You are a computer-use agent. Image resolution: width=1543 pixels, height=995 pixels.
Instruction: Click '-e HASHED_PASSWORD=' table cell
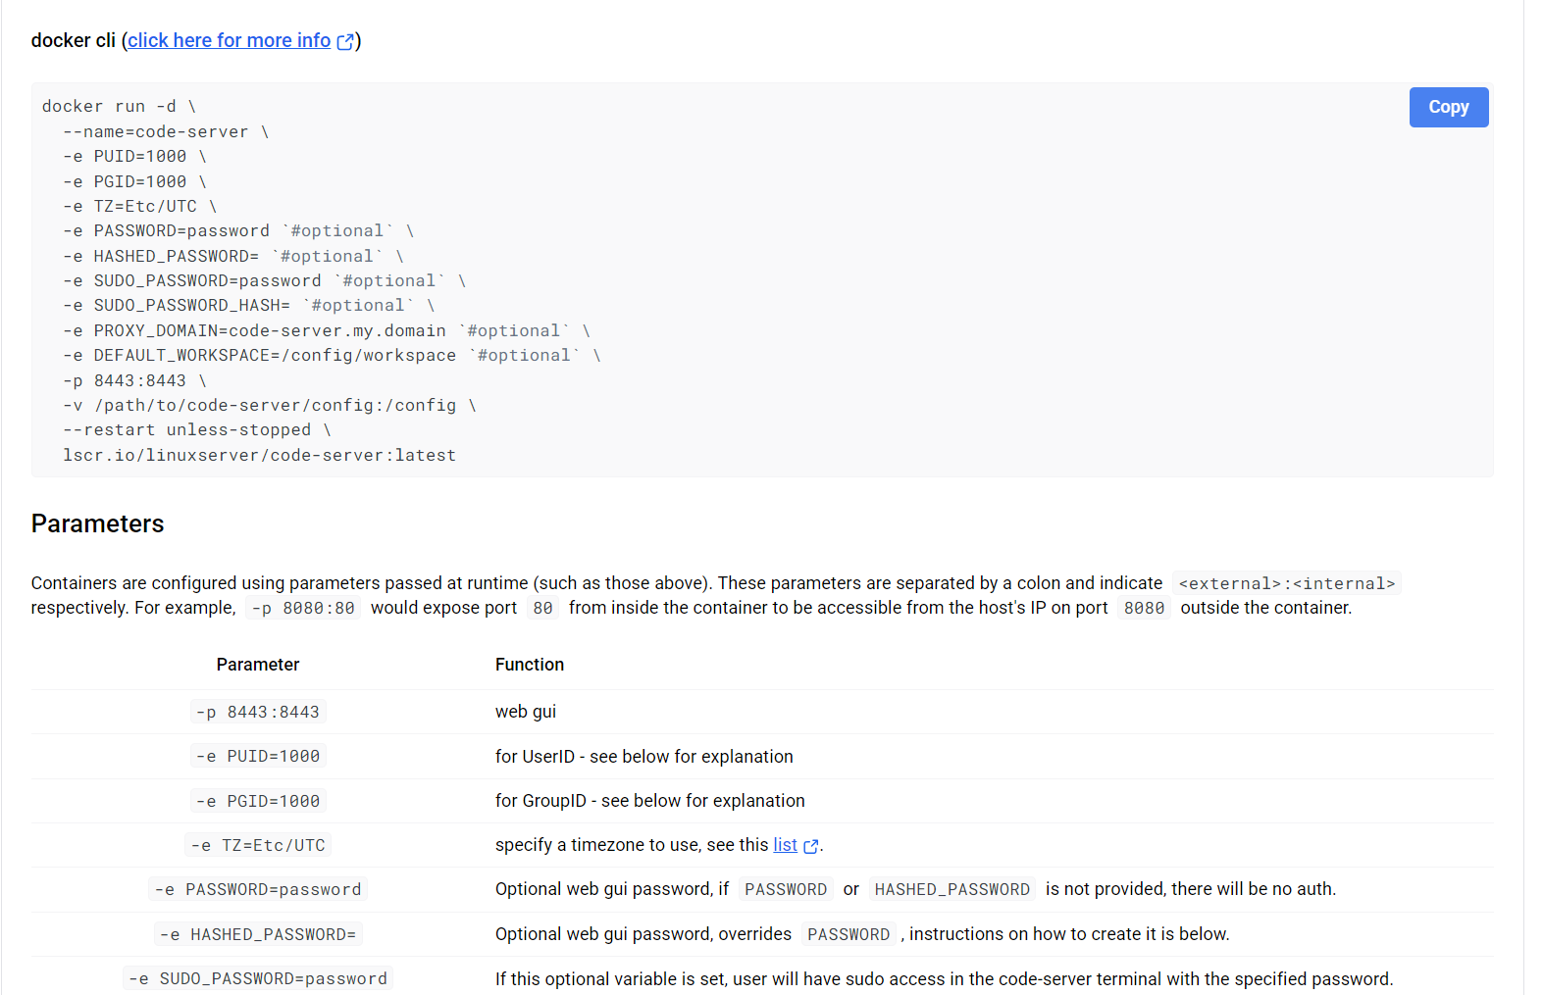point(258,934)
